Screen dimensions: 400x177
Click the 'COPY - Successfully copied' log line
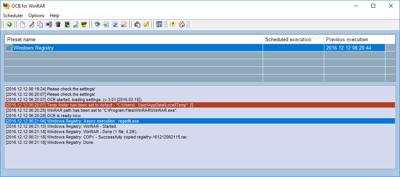pos(200,137)
